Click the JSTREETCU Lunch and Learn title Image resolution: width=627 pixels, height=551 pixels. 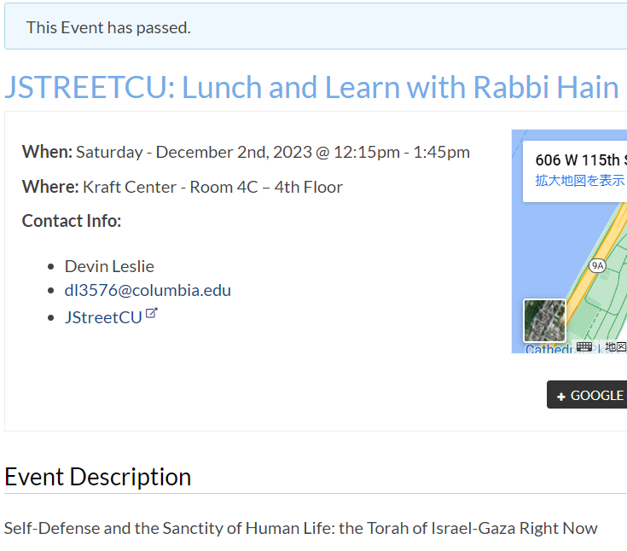(311, 87)
